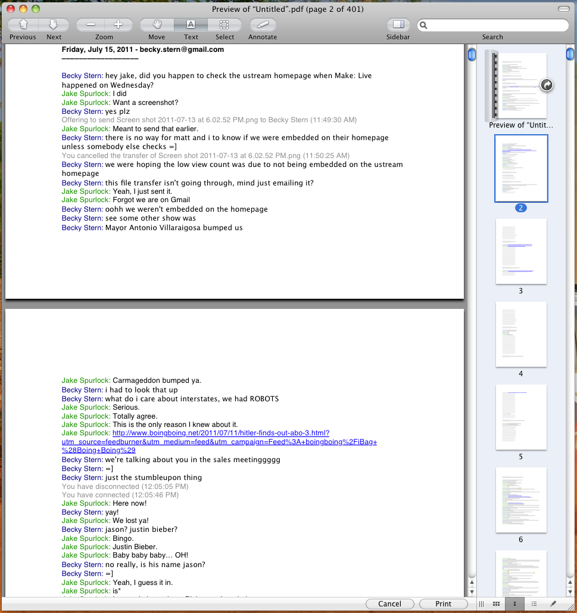Select the page 5 thumbnail

tap(521, 417)
